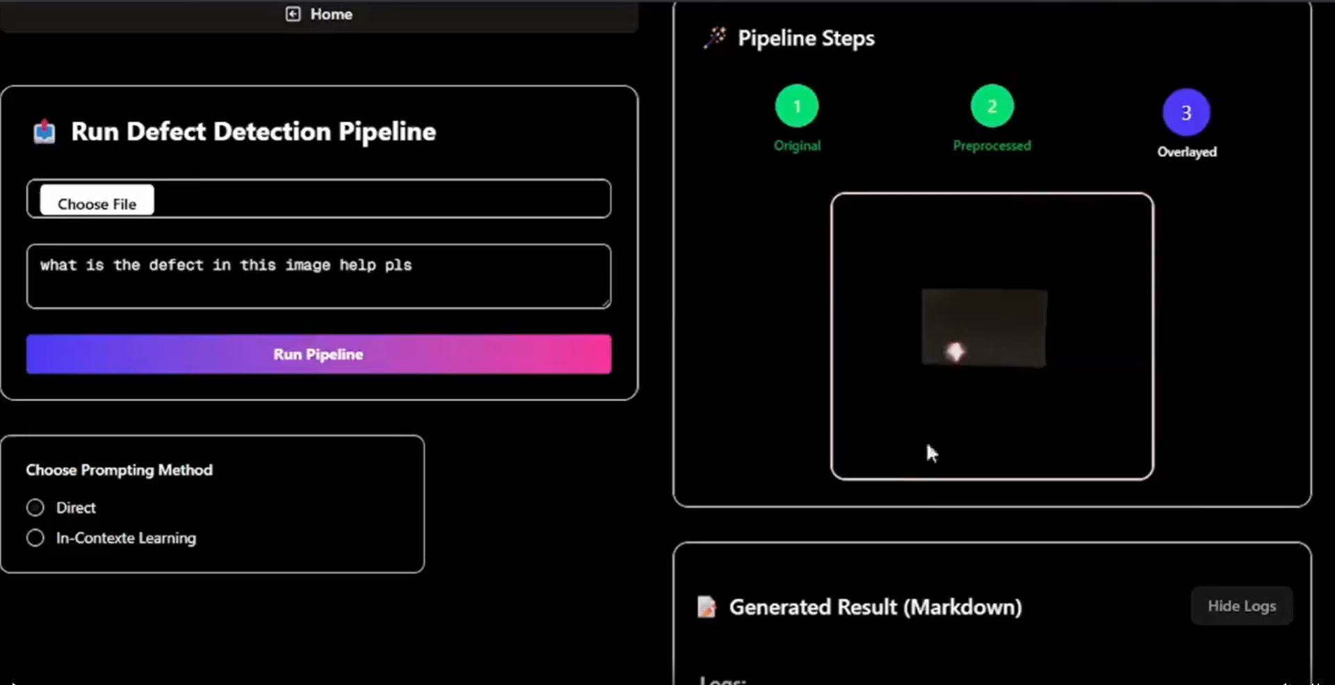The height and width of the screenshot is (685, 1335).
Task: Select the Direct prompting radio button
Action: 35,507
